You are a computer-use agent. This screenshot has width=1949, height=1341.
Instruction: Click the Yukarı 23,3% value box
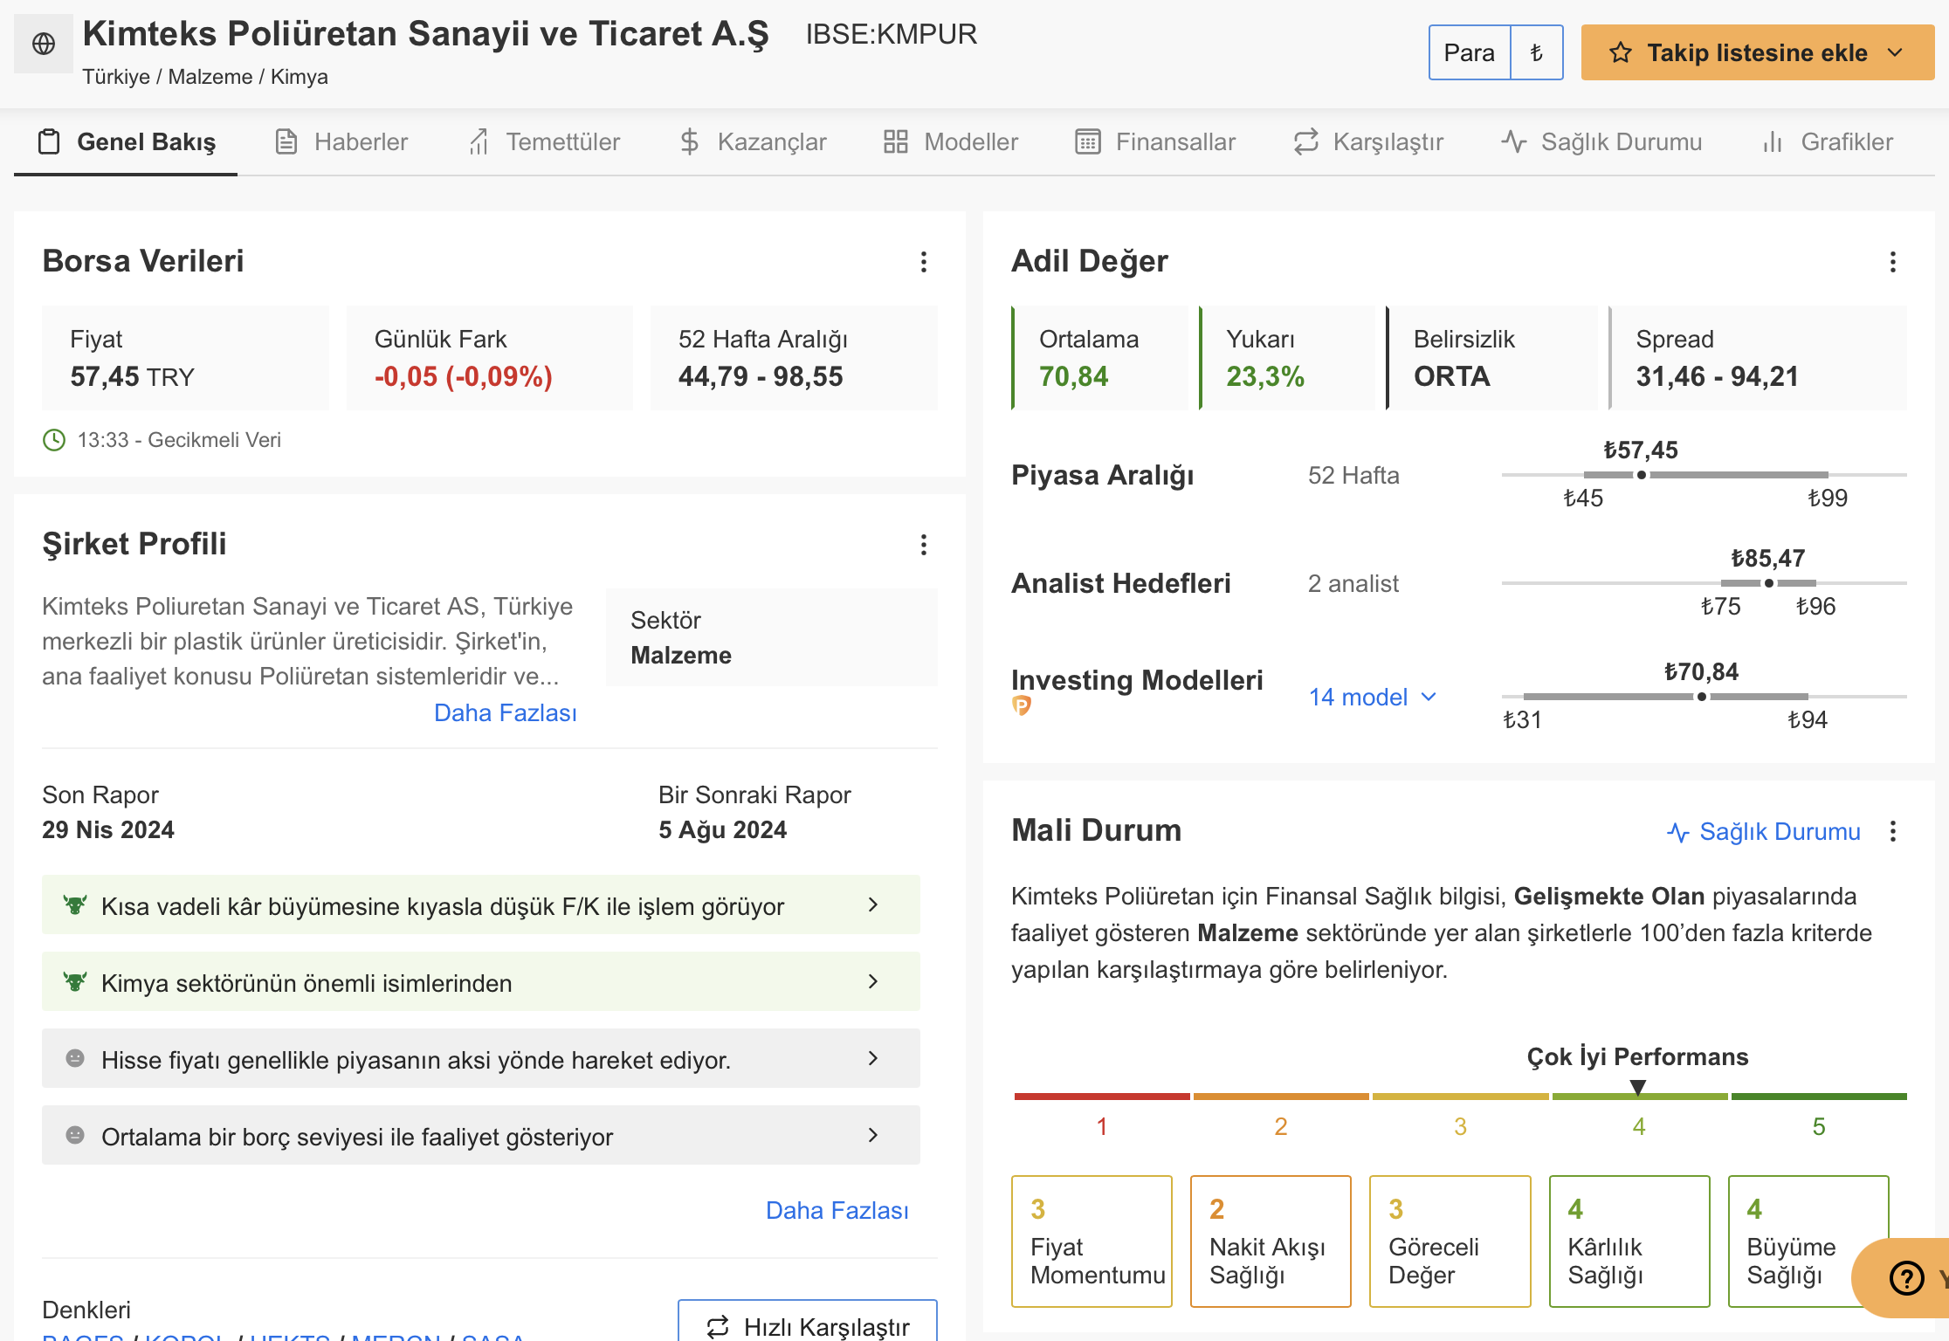[1287, 358]
